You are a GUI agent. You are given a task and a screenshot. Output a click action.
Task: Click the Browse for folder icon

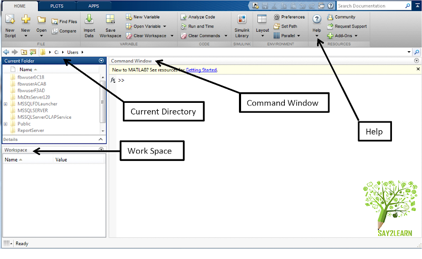coord(33,52)
